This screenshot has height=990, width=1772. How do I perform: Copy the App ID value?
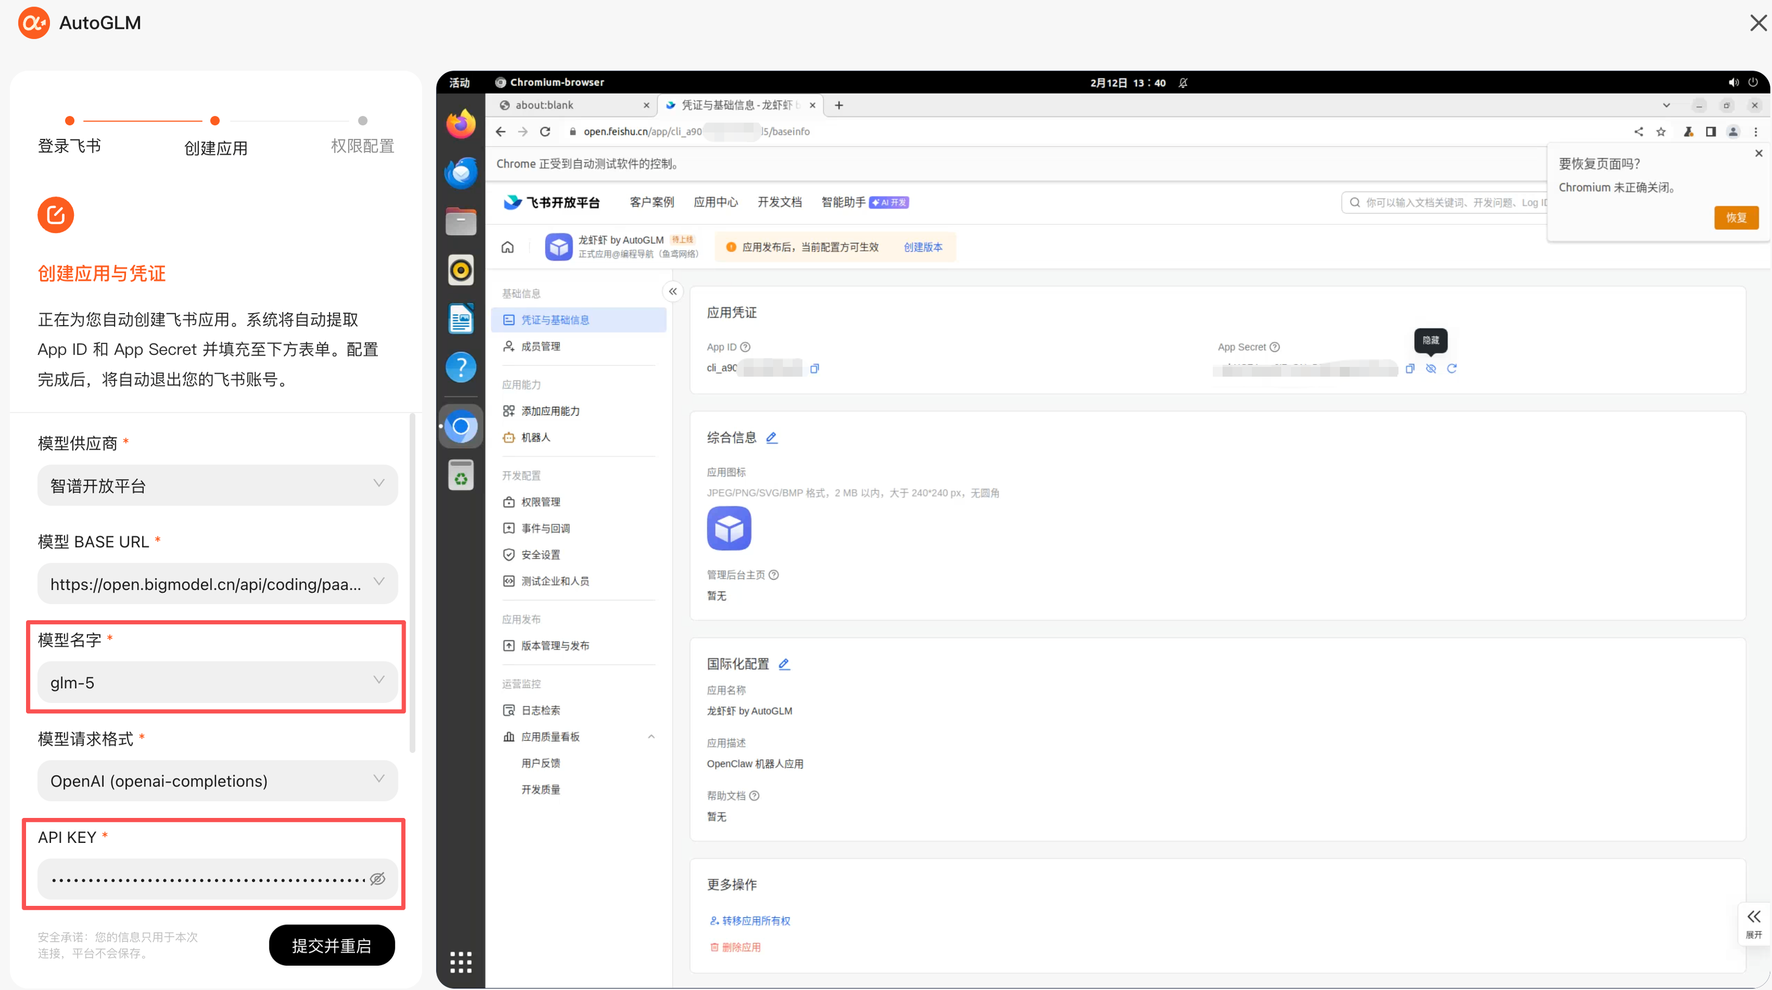814,369
